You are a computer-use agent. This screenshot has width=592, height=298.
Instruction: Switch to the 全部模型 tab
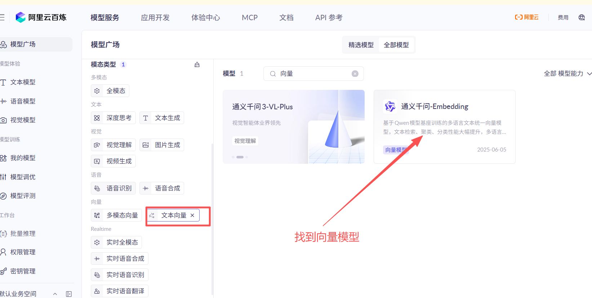tap(396, 45)
